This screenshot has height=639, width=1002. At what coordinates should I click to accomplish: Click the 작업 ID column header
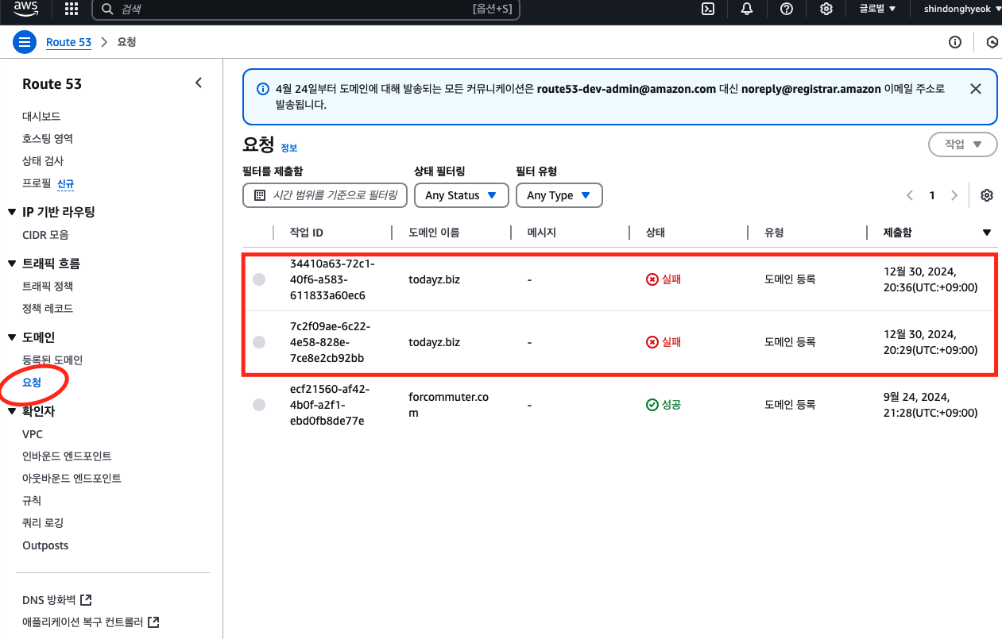click(307, 233)
